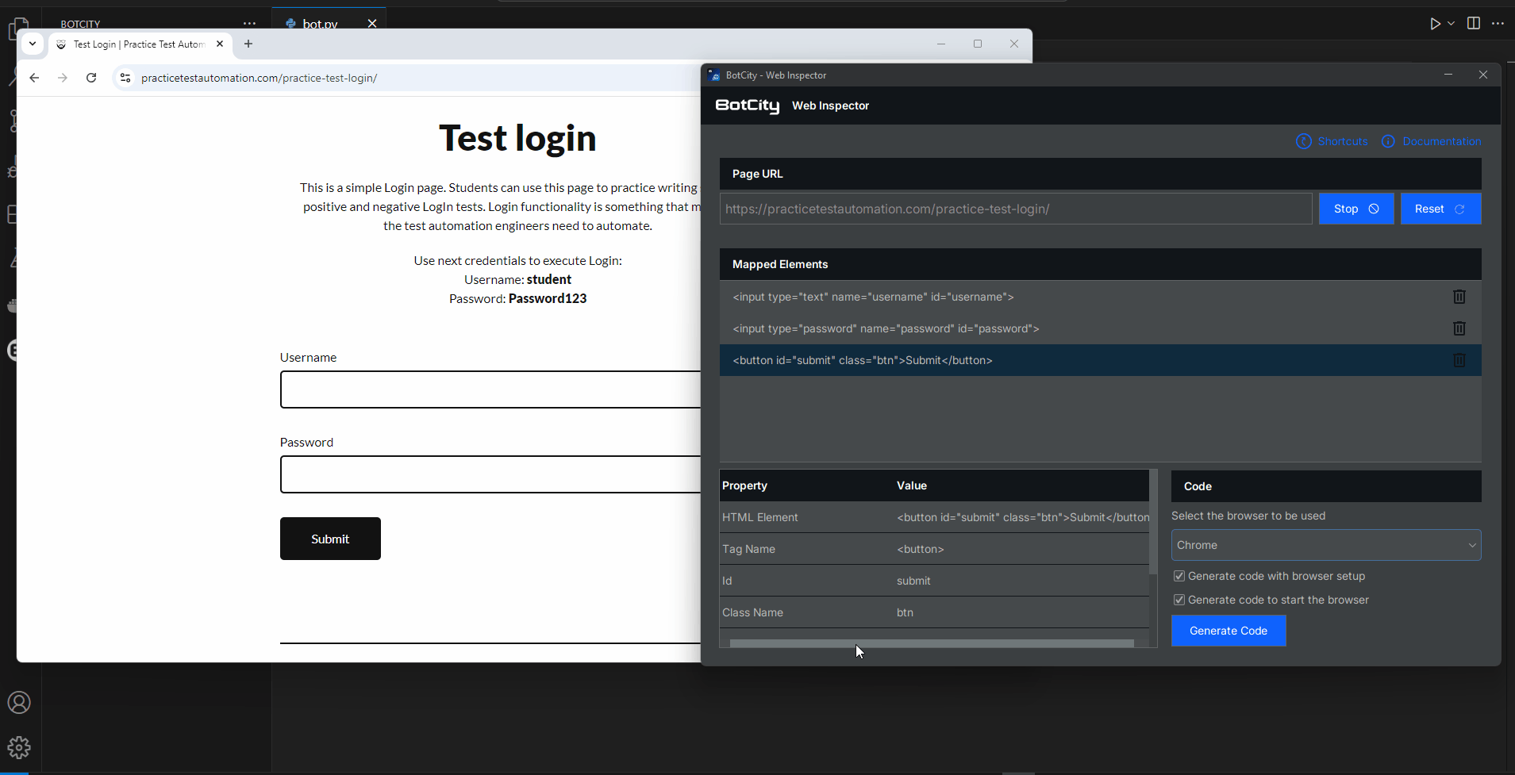1515x775 pixels.
Task: Close the bot.py editor tab
Action: point(371,24)
